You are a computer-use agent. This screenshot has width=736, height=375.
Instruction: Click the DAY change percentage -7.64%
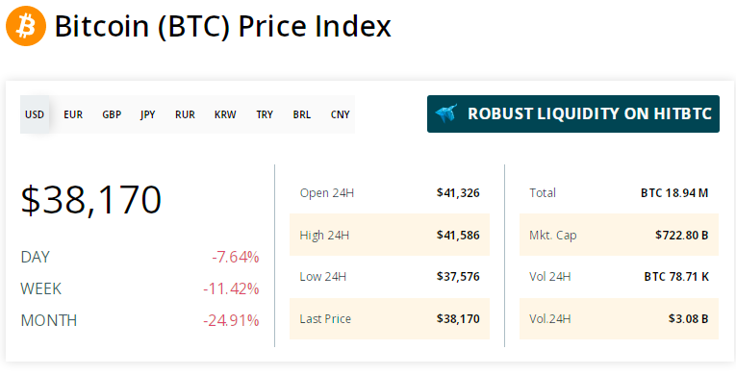coord(235,257)
